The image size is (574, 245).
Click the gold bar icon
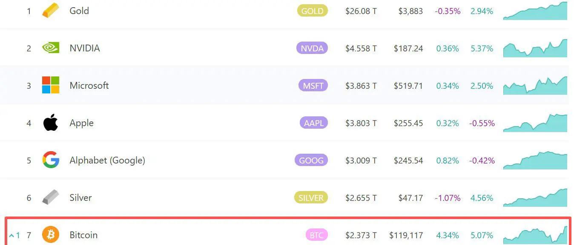tap(51, 11)
